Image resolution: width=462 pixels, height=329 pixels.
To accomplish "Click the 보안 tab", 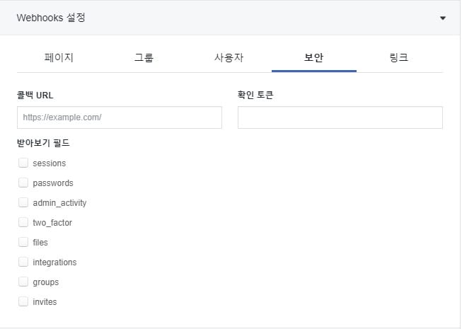I will click(314, 57).
